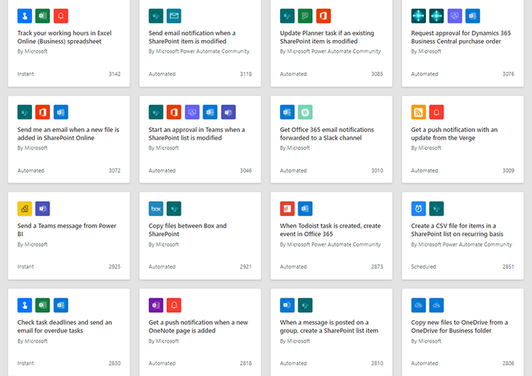
Task: Open Get a push notification when new OneNote page added
Action: coord(198,327)
